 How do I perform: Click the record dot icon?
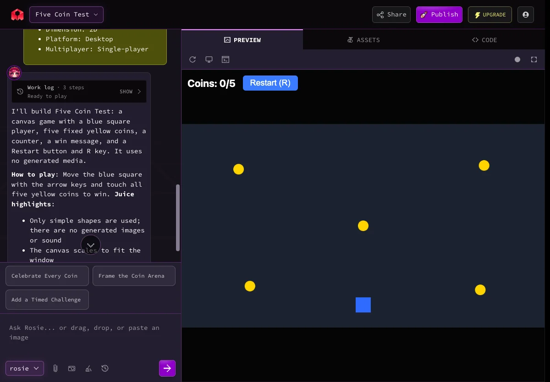click(517, 59)
